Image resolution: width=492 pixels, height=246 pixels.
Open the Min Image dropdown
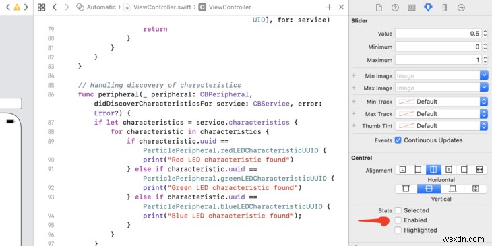click(x=484, y=75)
